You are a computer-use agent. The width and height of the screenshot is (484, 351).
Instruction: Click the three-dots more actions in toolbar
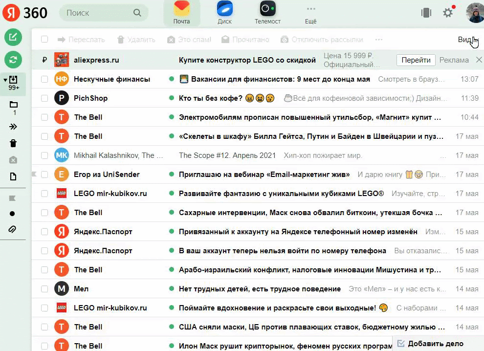[379, 40]
